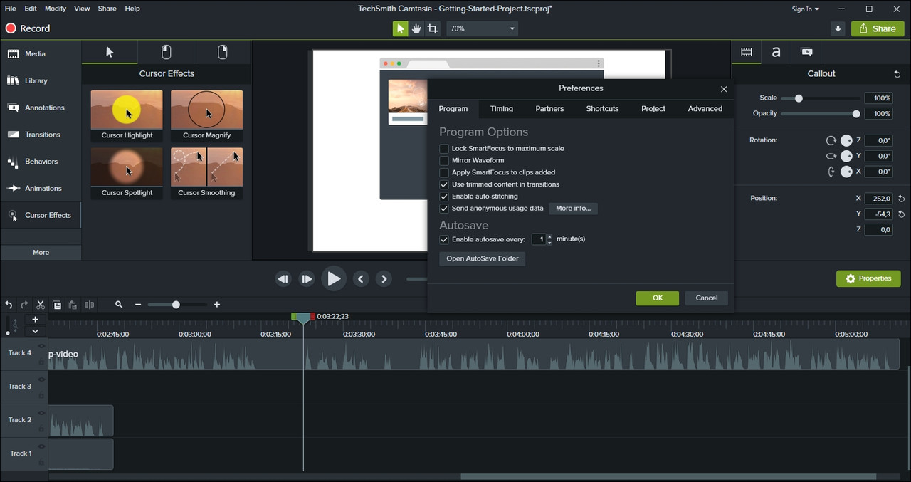Enable Apply SmartFocus to clips added

coord(444,172)
